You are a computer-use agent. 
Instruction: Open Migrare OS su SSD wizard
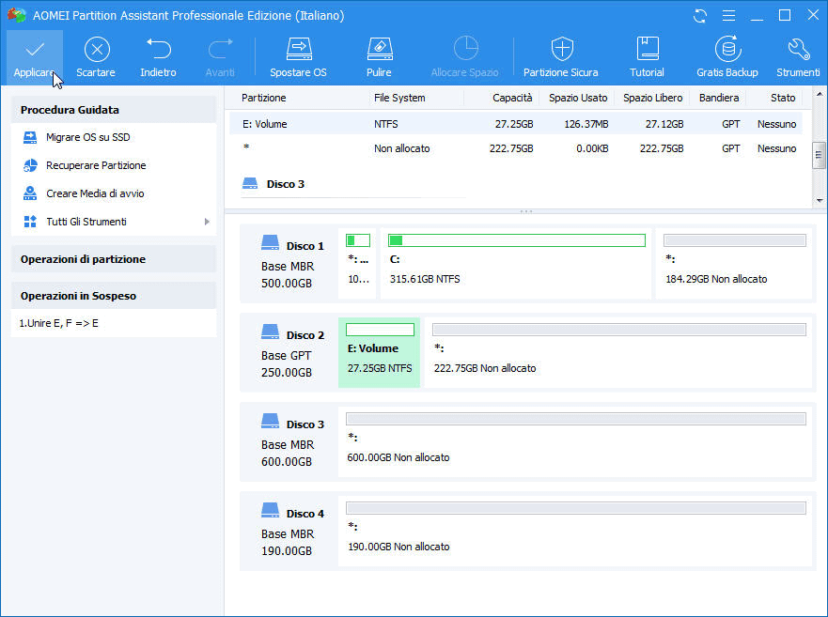(x=87, y=138)
